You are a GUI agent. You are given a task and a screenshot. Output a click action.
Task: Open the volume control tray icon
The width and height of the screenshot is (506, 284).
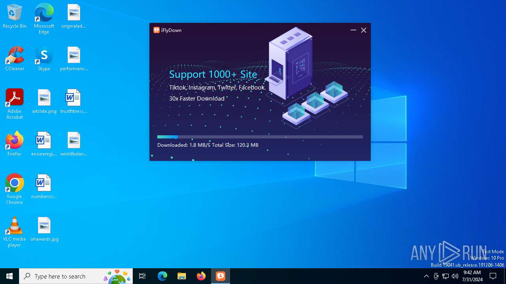click(x=455, y=276)
